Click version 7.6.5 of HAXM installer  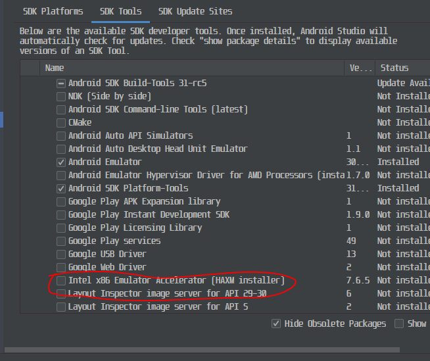click(x=358, y=281)
